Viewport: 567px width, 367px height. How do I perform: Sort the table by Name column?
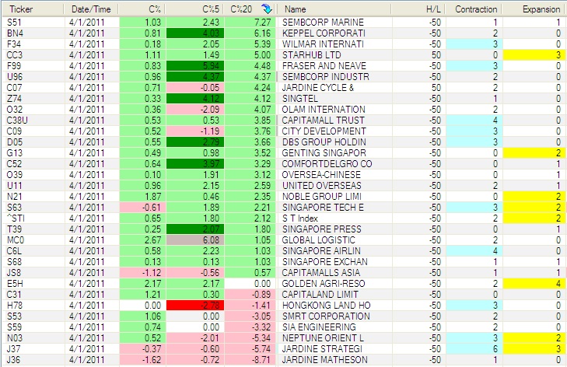tap(296, 9)
